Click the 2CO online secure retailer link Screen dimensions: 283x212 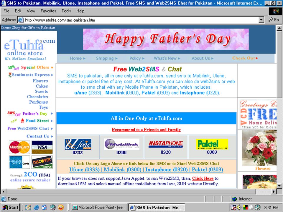(30, 177)
